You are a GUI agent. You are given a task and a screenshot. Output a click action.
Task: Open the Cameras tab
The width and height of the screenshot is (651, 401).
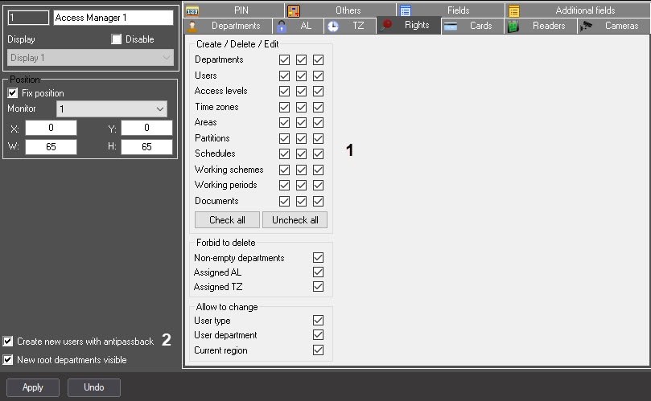pos(615,26)
